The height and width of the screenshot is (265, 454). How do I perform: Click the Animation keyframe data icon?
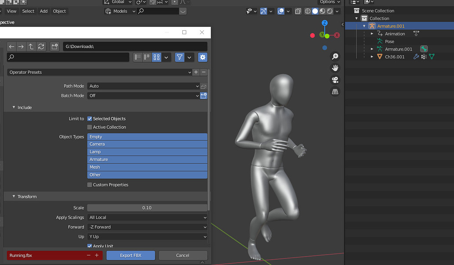(416, 33)
